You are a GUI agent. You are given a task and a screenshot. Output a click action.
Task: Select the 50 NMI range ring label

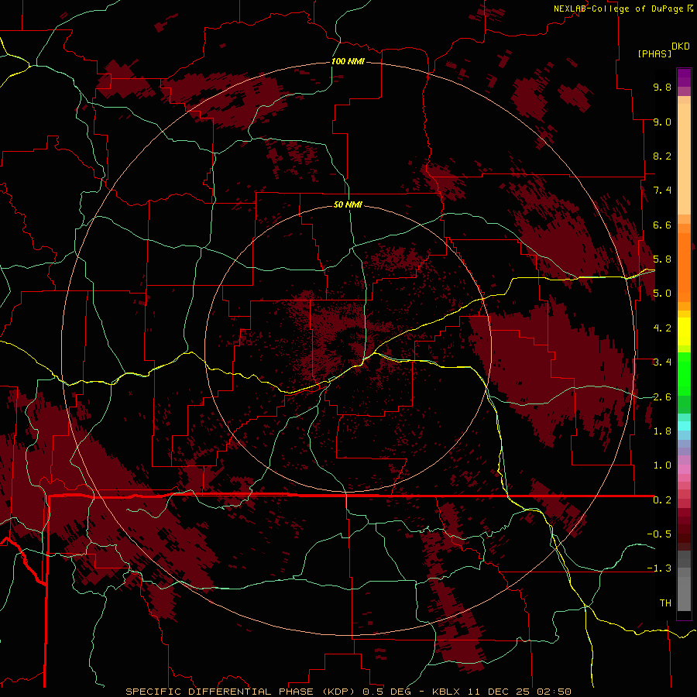[348, 204]
